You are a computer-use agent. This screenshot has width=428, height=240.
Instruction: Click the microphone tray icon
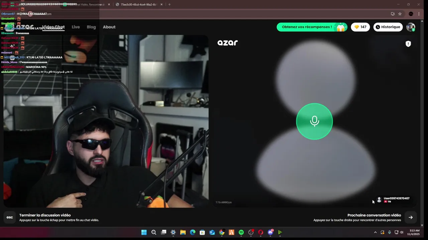click(x=390, y=232)
